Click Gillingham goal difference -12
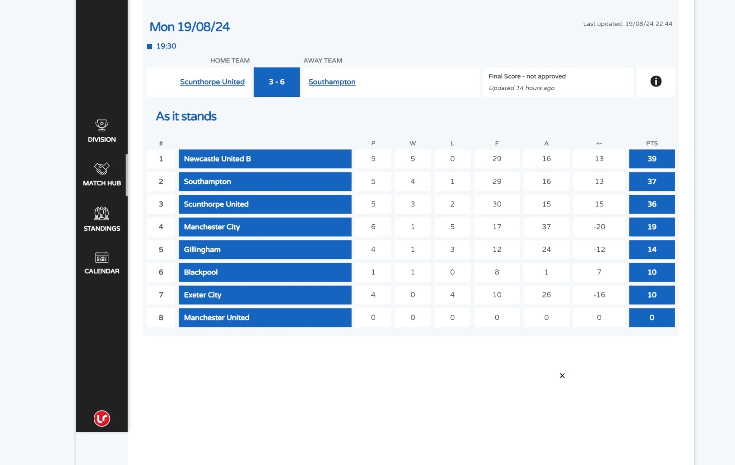The width and height of the screenshot is (735, 465). [599, 249]
